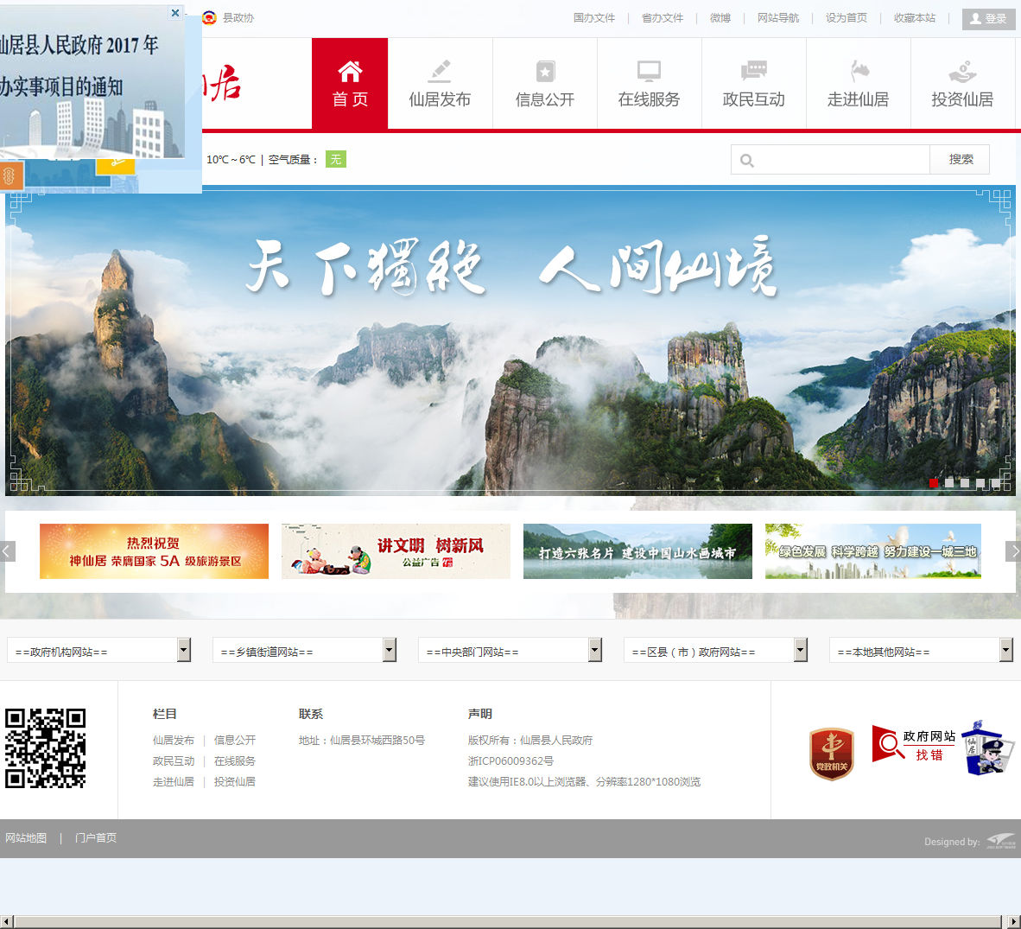Expand the 区县(市)政府网站 dropdown
Screen dimensions: 1021x929
click(715, 650)
